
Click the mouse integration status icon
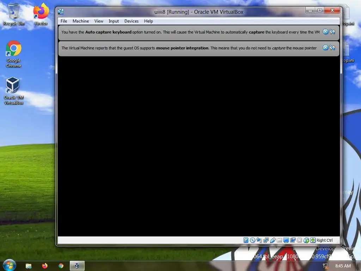(x=306, y=240)
